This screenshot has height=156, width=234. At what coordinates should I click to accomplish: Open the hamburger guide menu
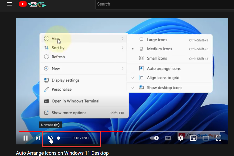10,4
